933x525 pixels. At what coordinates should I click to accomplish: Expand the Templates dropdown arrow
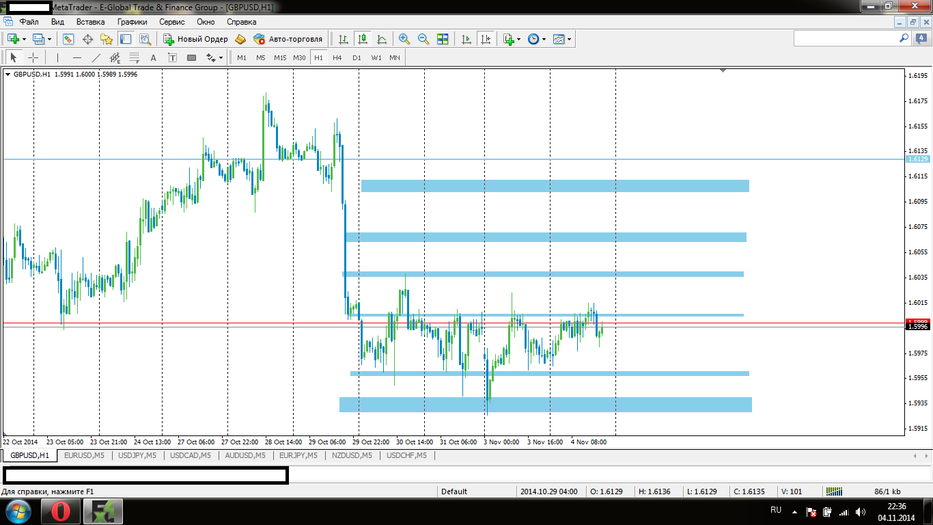pyautogui.click(x=570, y=39)
